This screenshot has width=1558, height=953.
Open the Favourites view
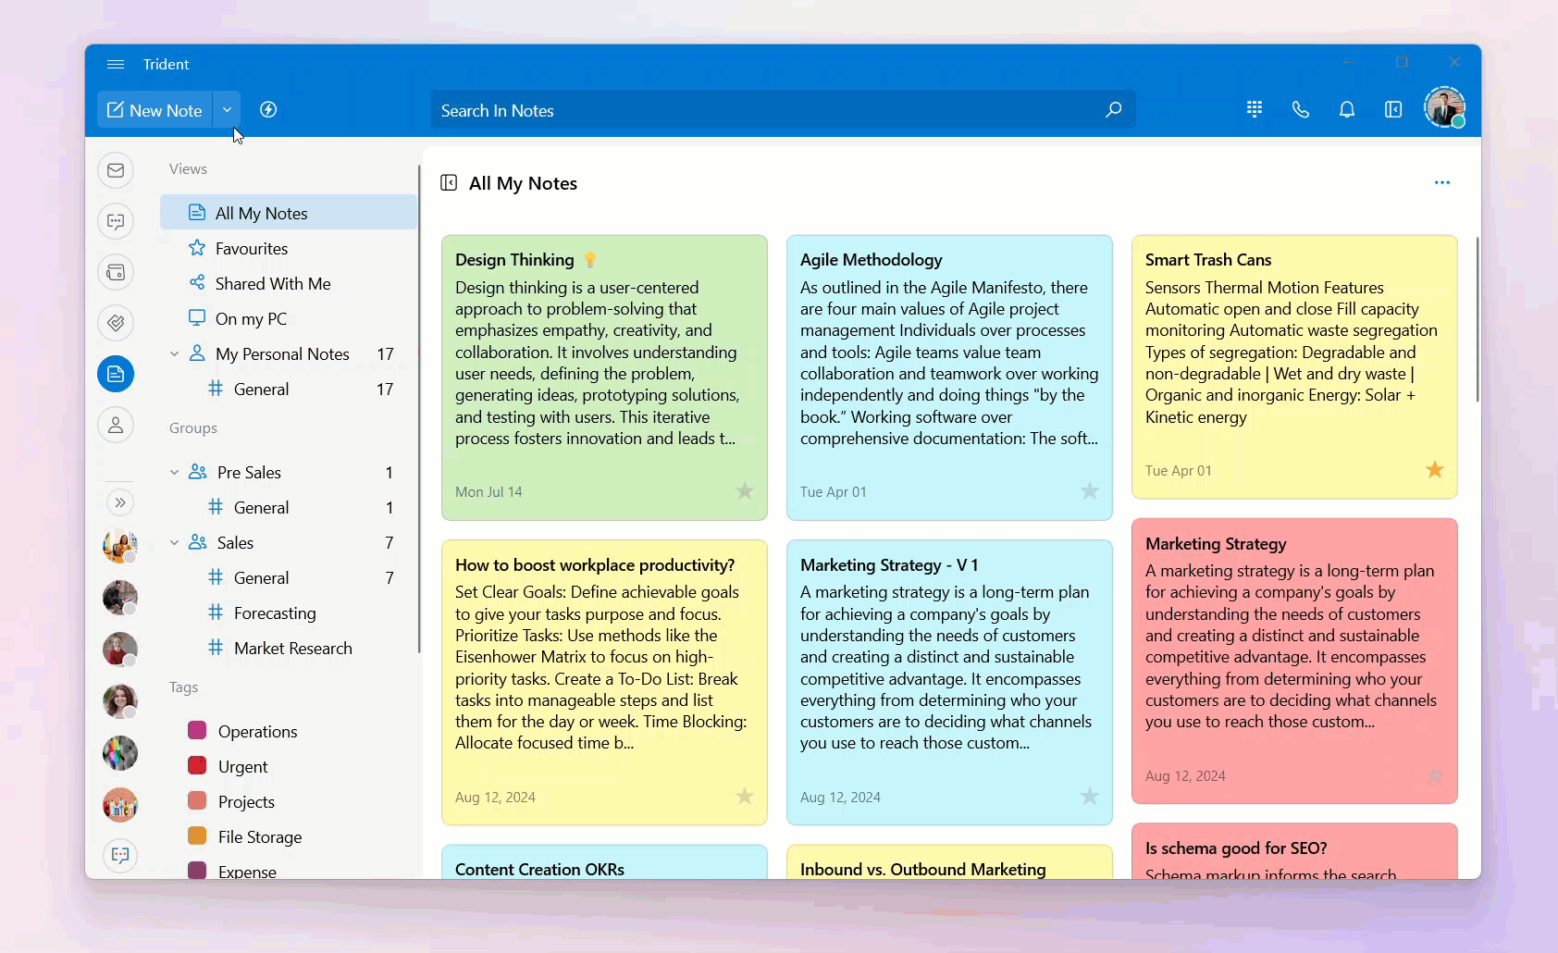pyautogui.click(x=289, y=248)
